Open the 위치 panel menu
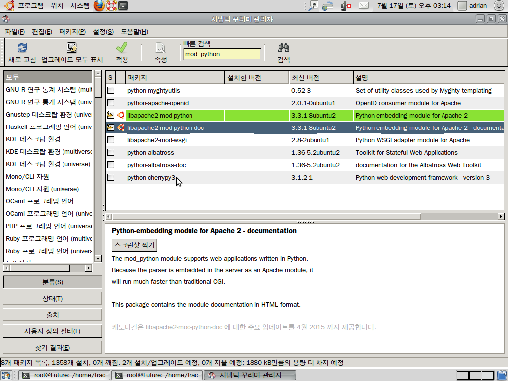The width and height of the screenshot is (508, 381). pos(57,5)
